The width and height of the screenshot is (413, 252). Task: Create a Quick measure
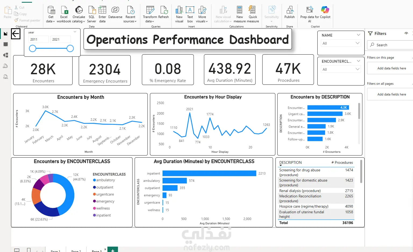(x=253, y=14)
